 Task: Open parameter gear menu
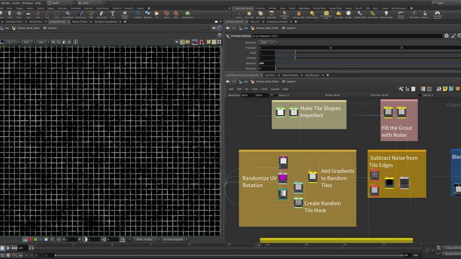(447, 36)
